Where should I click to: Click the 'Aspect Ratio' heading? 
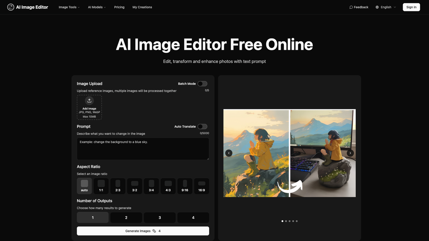point(88,167)
